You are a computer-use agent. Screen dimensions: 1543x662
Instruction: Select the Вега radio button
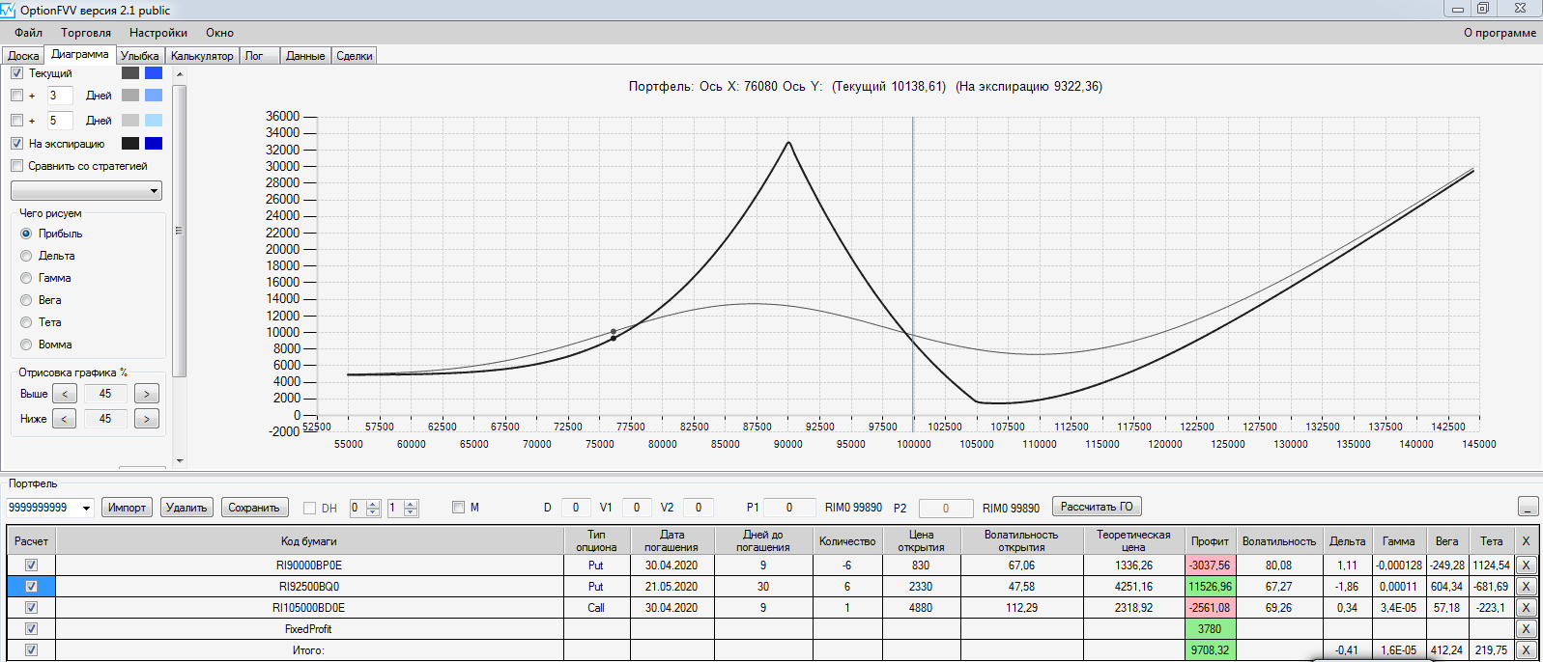[26, 300]
